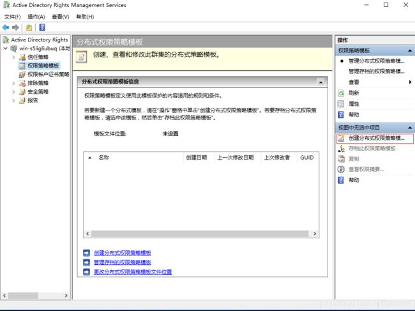The image size is (415, 311).
Task: Collapse the 视图中无选中项目 actions group
Action: [410, 128]
